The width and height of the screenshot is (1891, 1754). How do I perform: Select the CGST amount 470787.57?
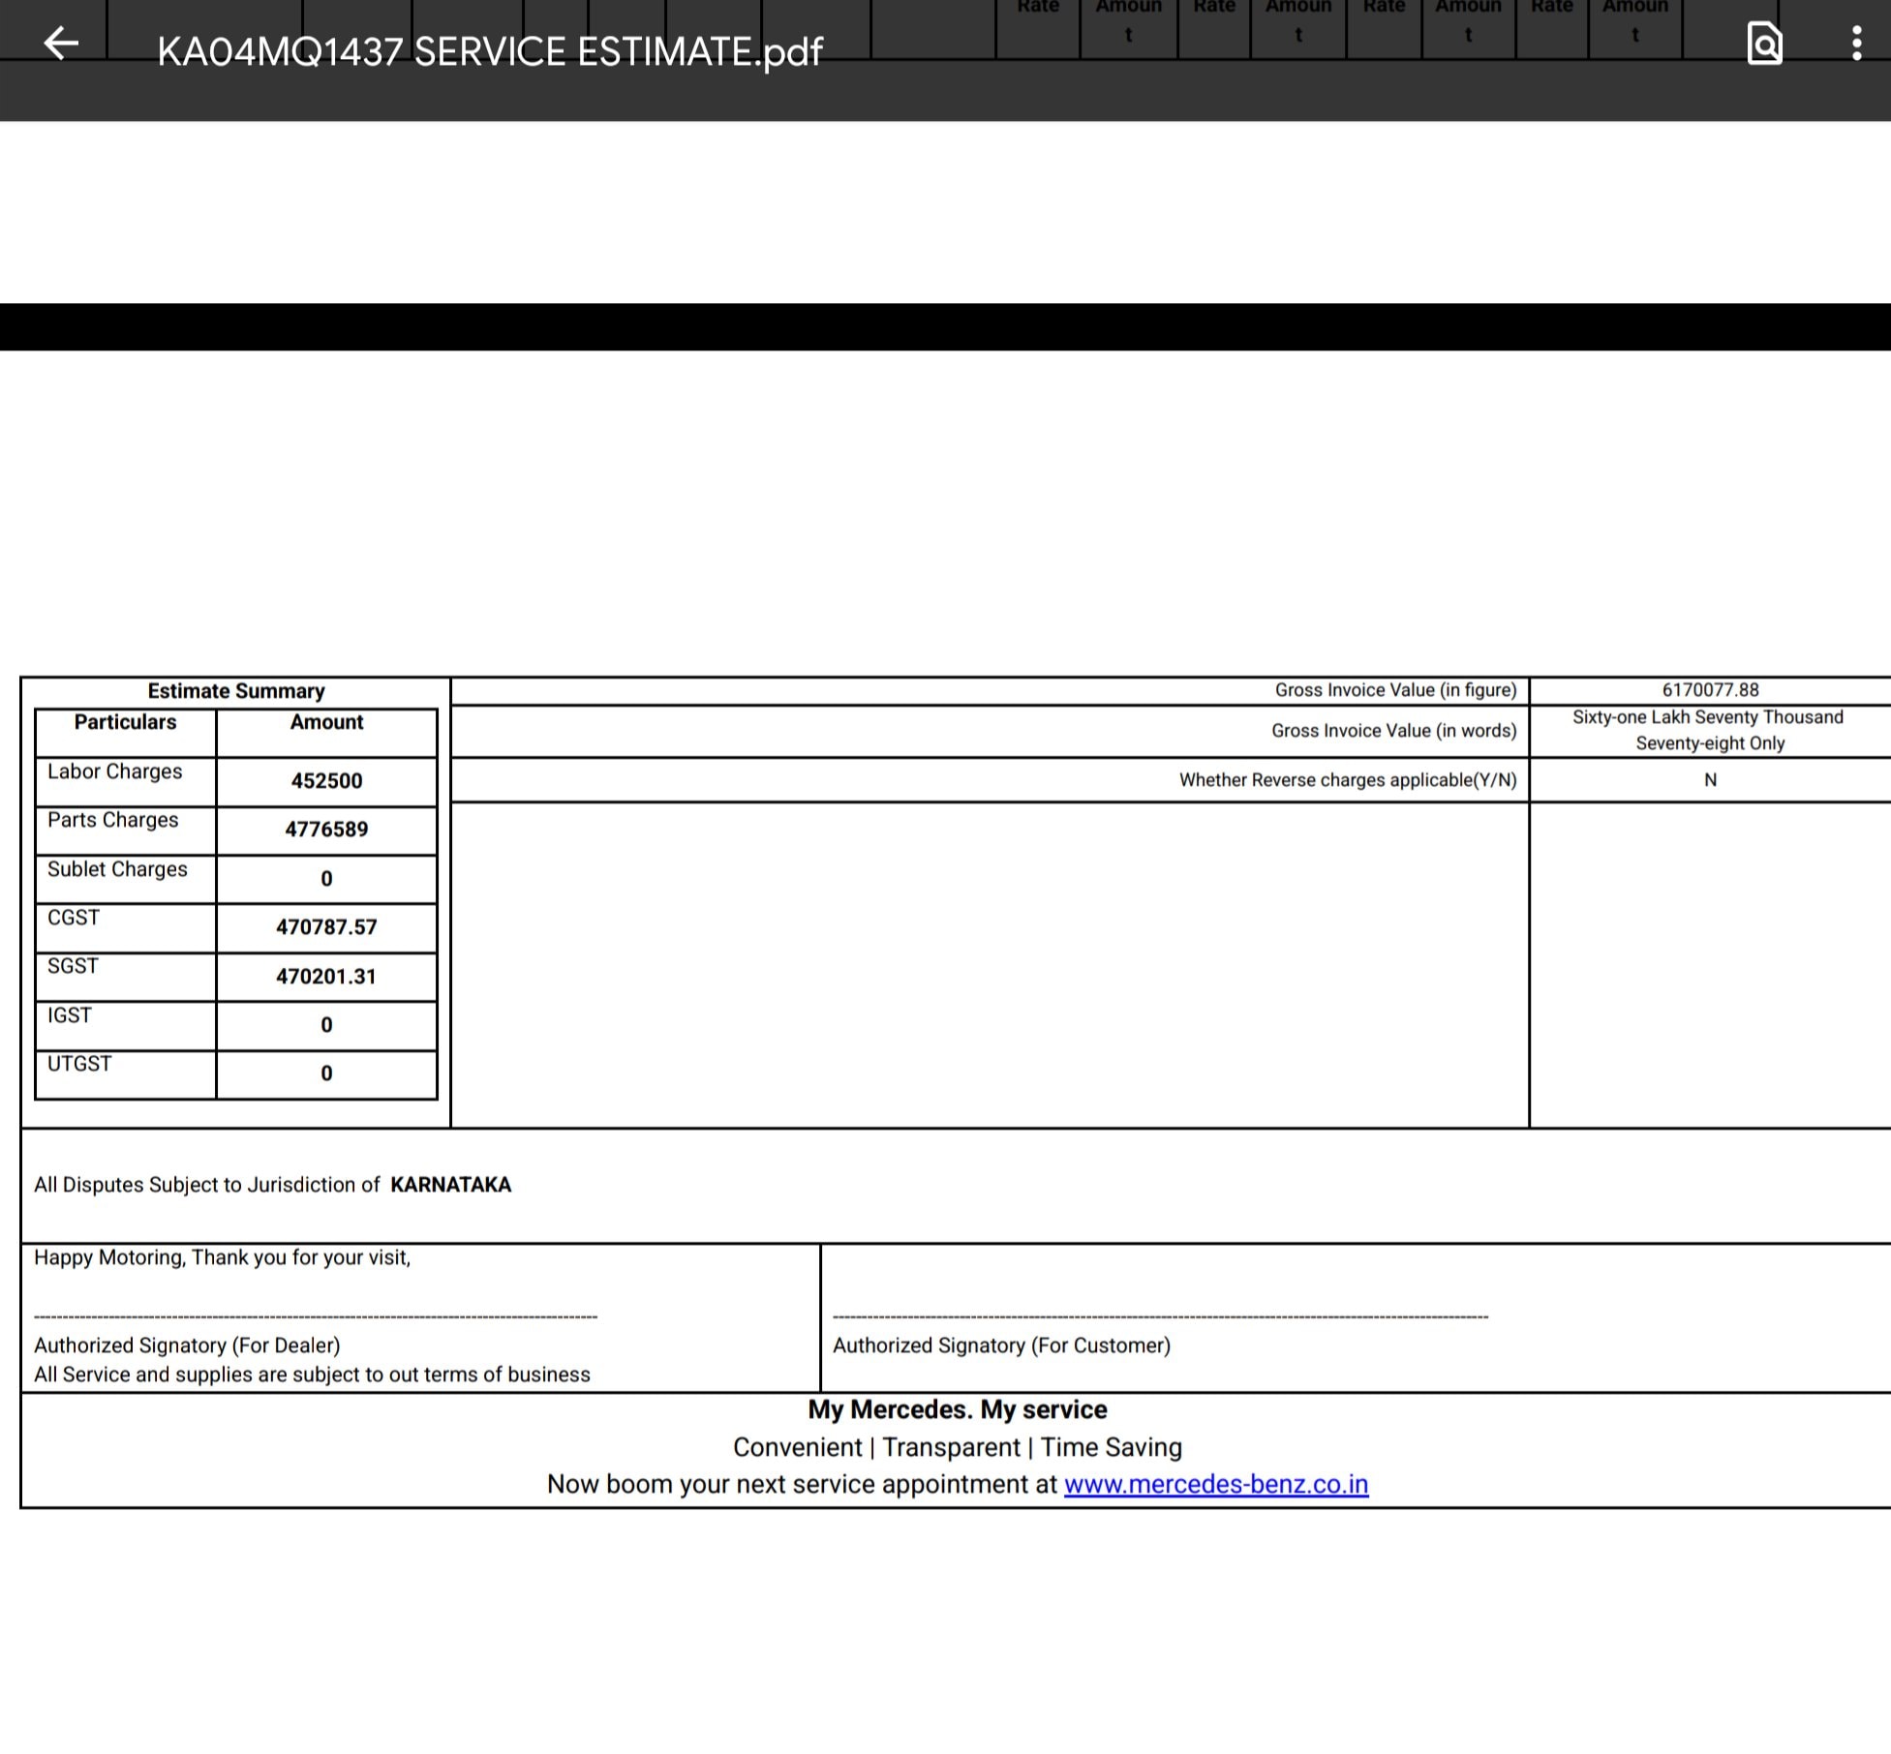pyautogui.click(x=326, y=927)
